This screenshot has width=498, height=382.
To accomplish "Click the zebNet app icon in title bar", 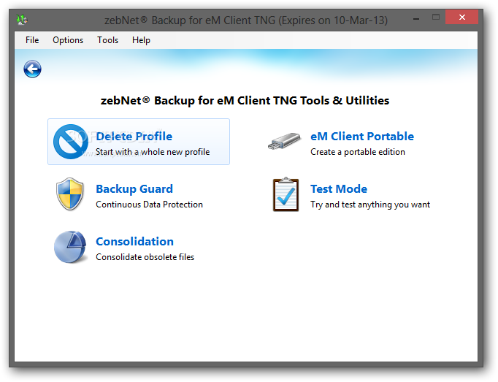I will click(x=22, y=20).
